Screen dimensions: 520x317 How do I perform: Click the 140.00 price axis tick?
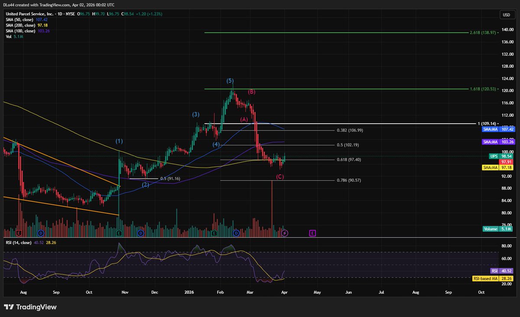(507, 29)
